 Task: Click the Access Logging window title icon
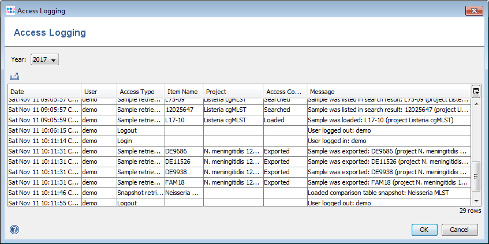10,11
